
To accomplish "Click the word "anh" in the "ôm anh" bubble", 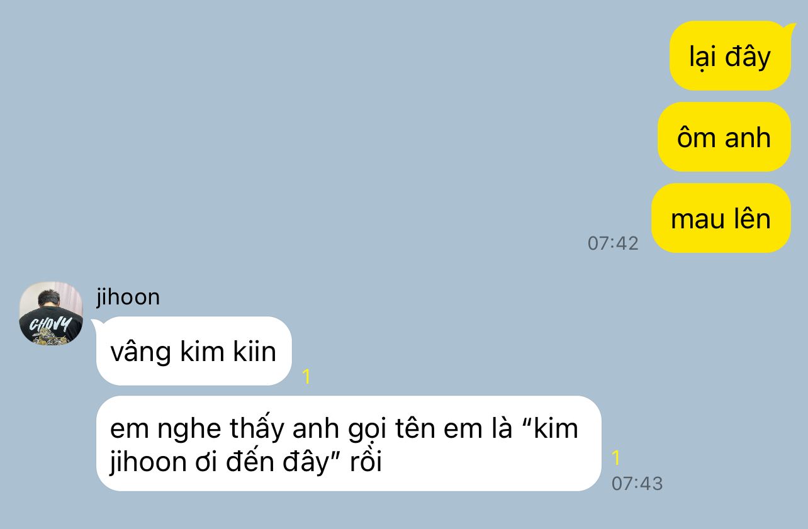I will (x=747, y=137).
